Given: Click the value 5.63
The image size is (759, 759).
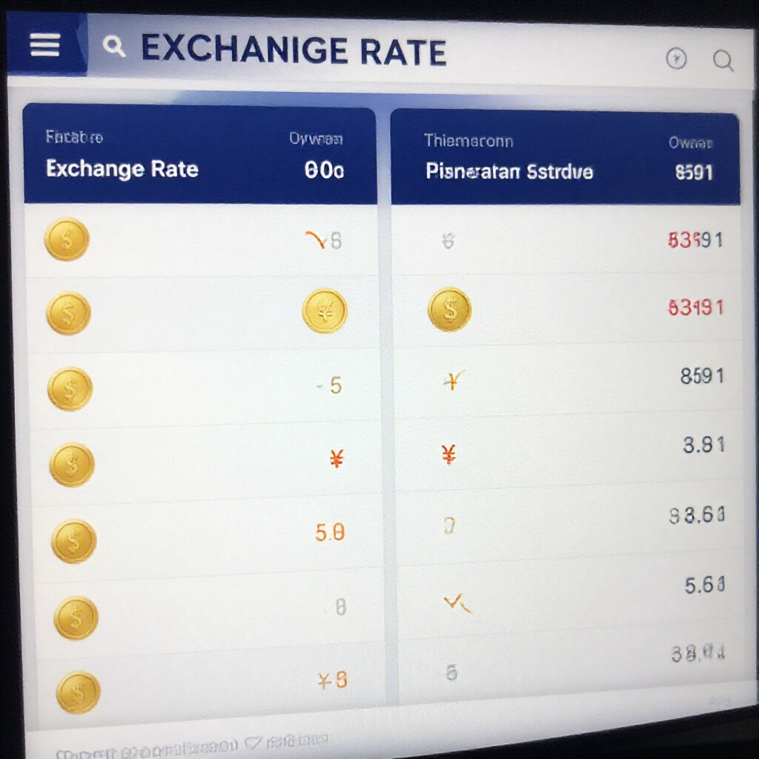Looking at the screenshot, I should coord(705,586).
